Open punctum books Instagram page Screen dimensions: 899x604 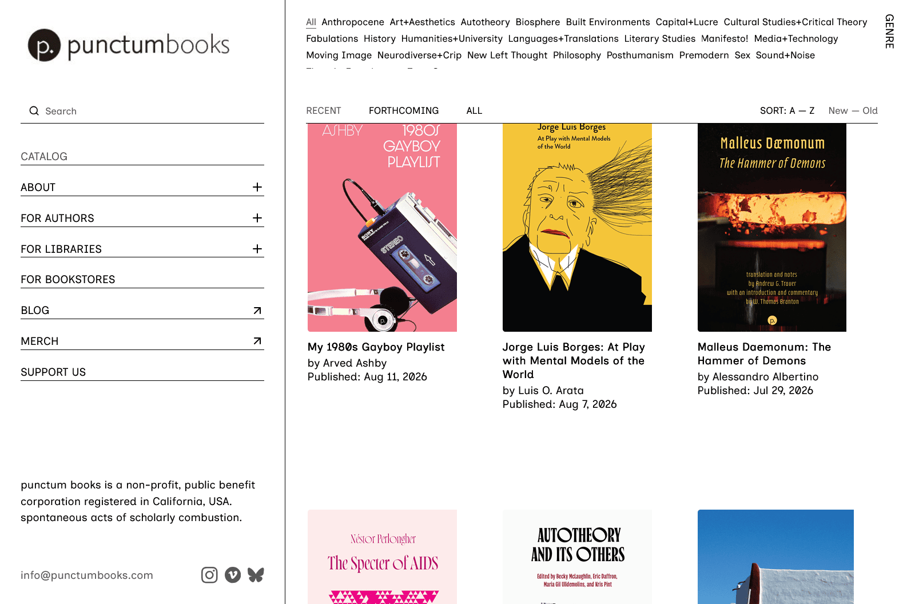(x=209, y=575)
